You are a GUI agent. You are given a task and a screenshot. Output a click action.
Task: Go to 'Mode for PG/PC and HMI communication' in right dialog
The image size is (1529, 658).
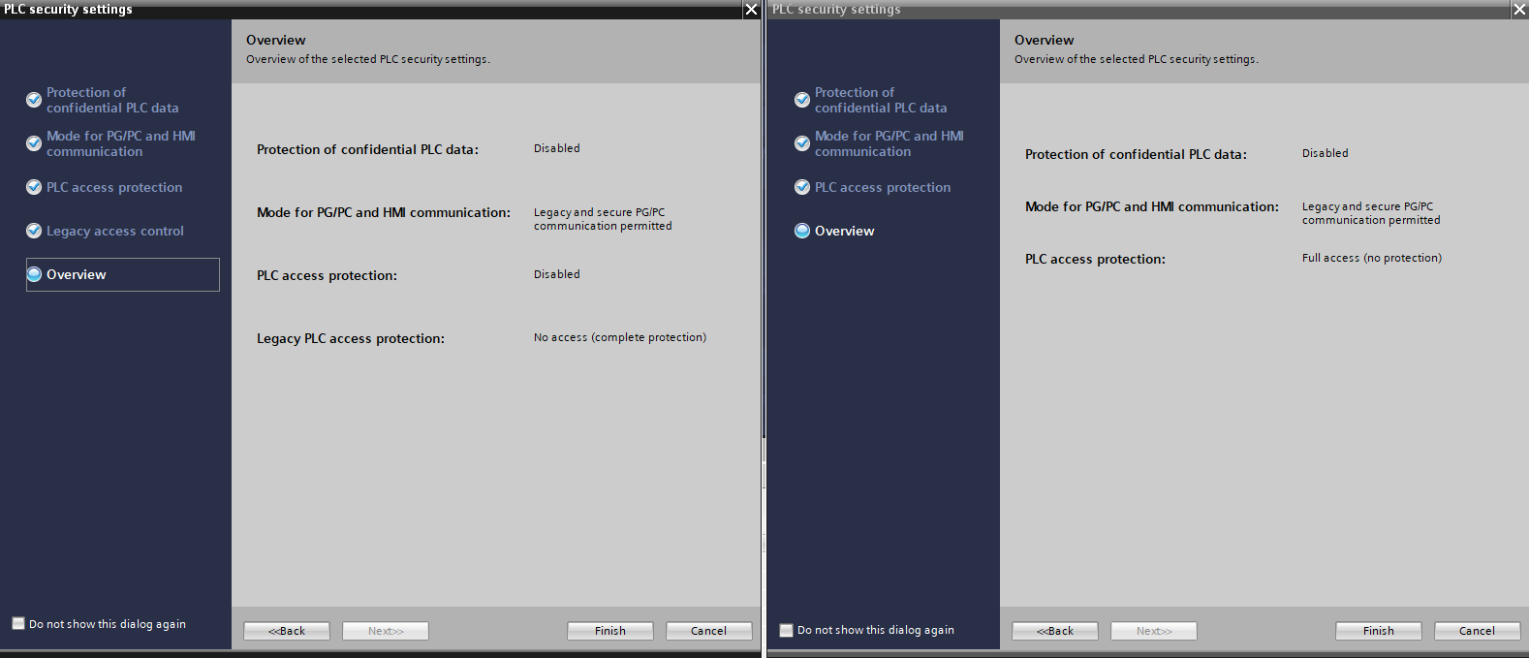tap(889, 143)
